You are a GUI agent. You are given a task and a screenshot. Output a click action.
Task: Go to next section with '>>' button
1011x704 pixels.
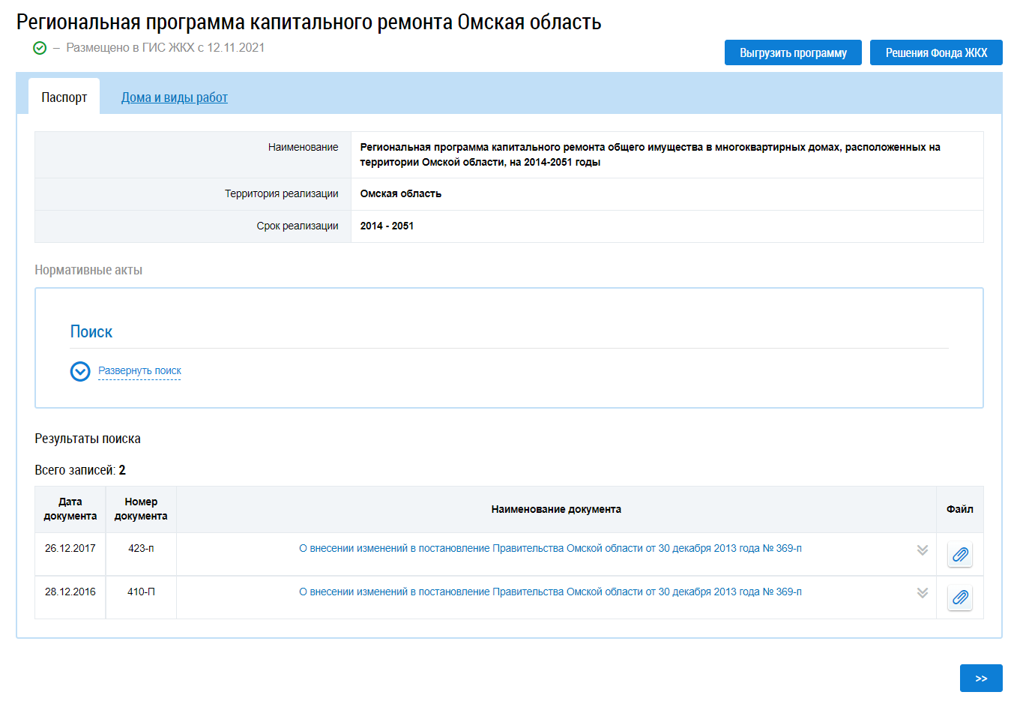pyautogui.click(x=980, y=679)
